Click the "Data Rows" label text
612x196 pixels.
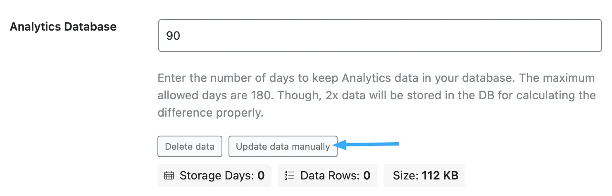click(329, 176)
